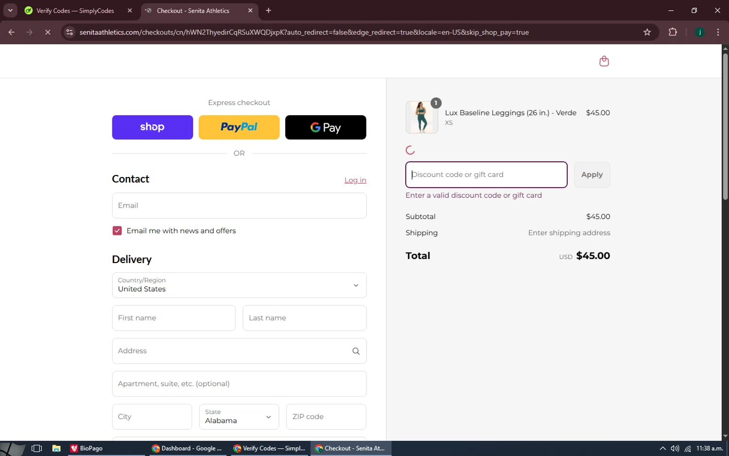This screenshot has height=456, width=729.
Task: Click the Apartment, suite, etc. field
Action: (x=239, y=384)
